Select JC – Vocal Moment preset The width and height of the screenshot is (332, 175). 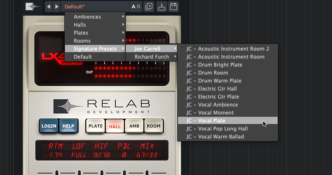click(228, 113)
